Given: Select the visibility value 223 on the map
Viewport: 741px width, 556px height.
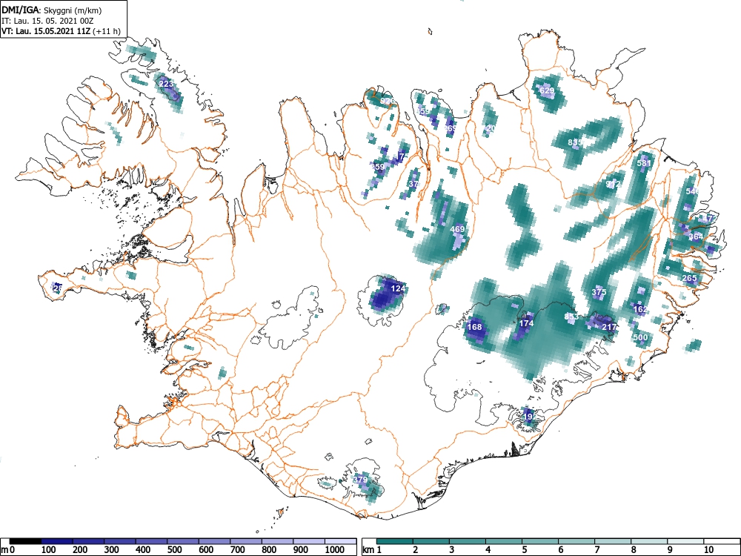Looking at the screenshot, I should click(x=166, y=84).
